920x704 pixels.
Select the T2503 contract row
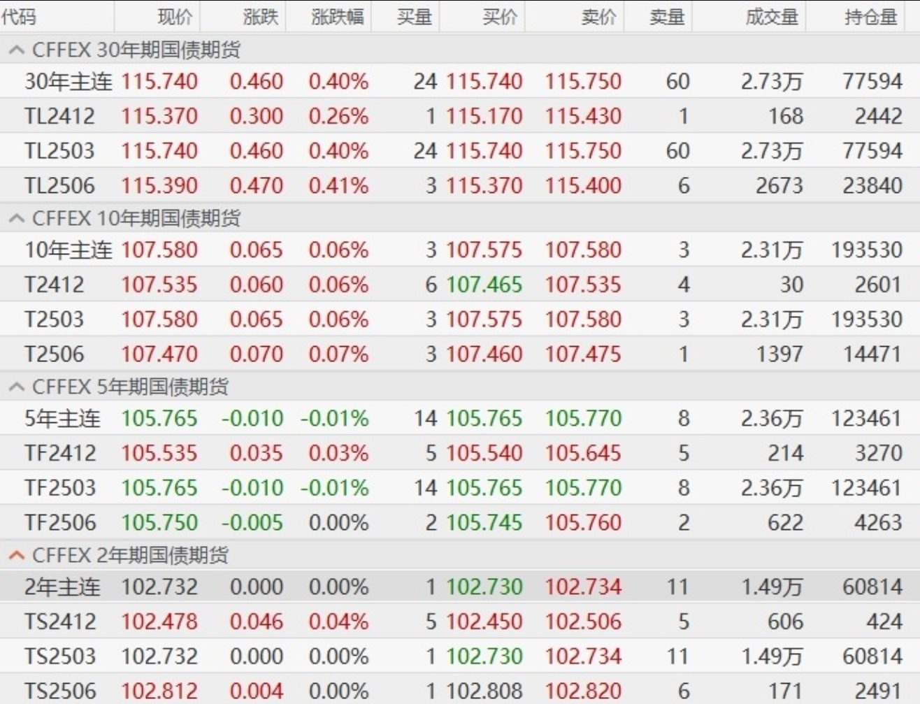[55, 319]
